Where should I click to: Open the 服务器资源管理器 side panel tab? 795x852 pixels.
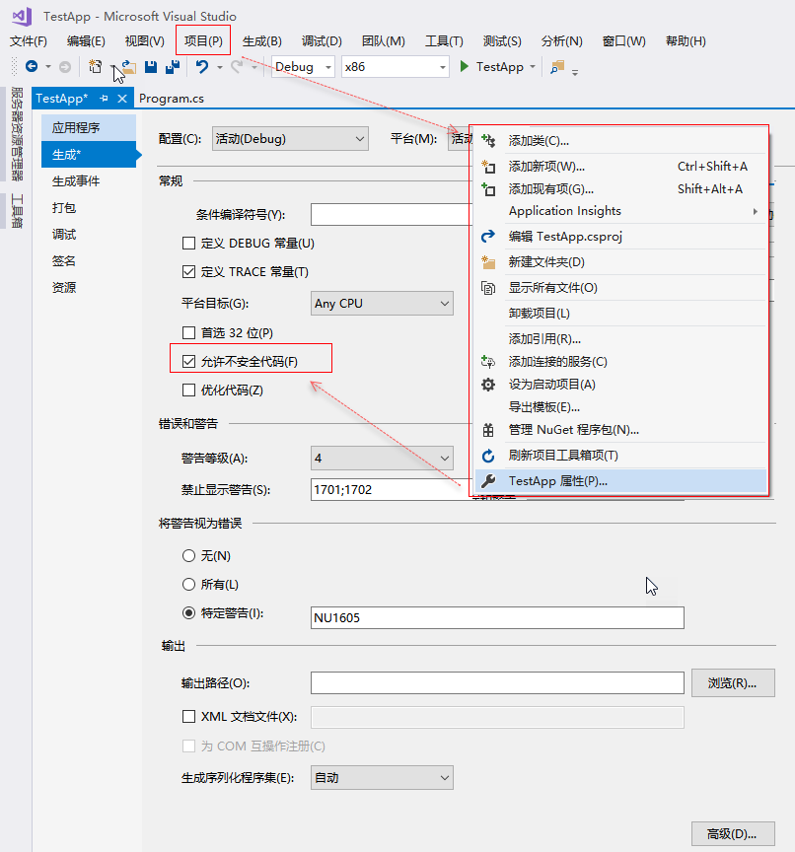click(17, 134)
